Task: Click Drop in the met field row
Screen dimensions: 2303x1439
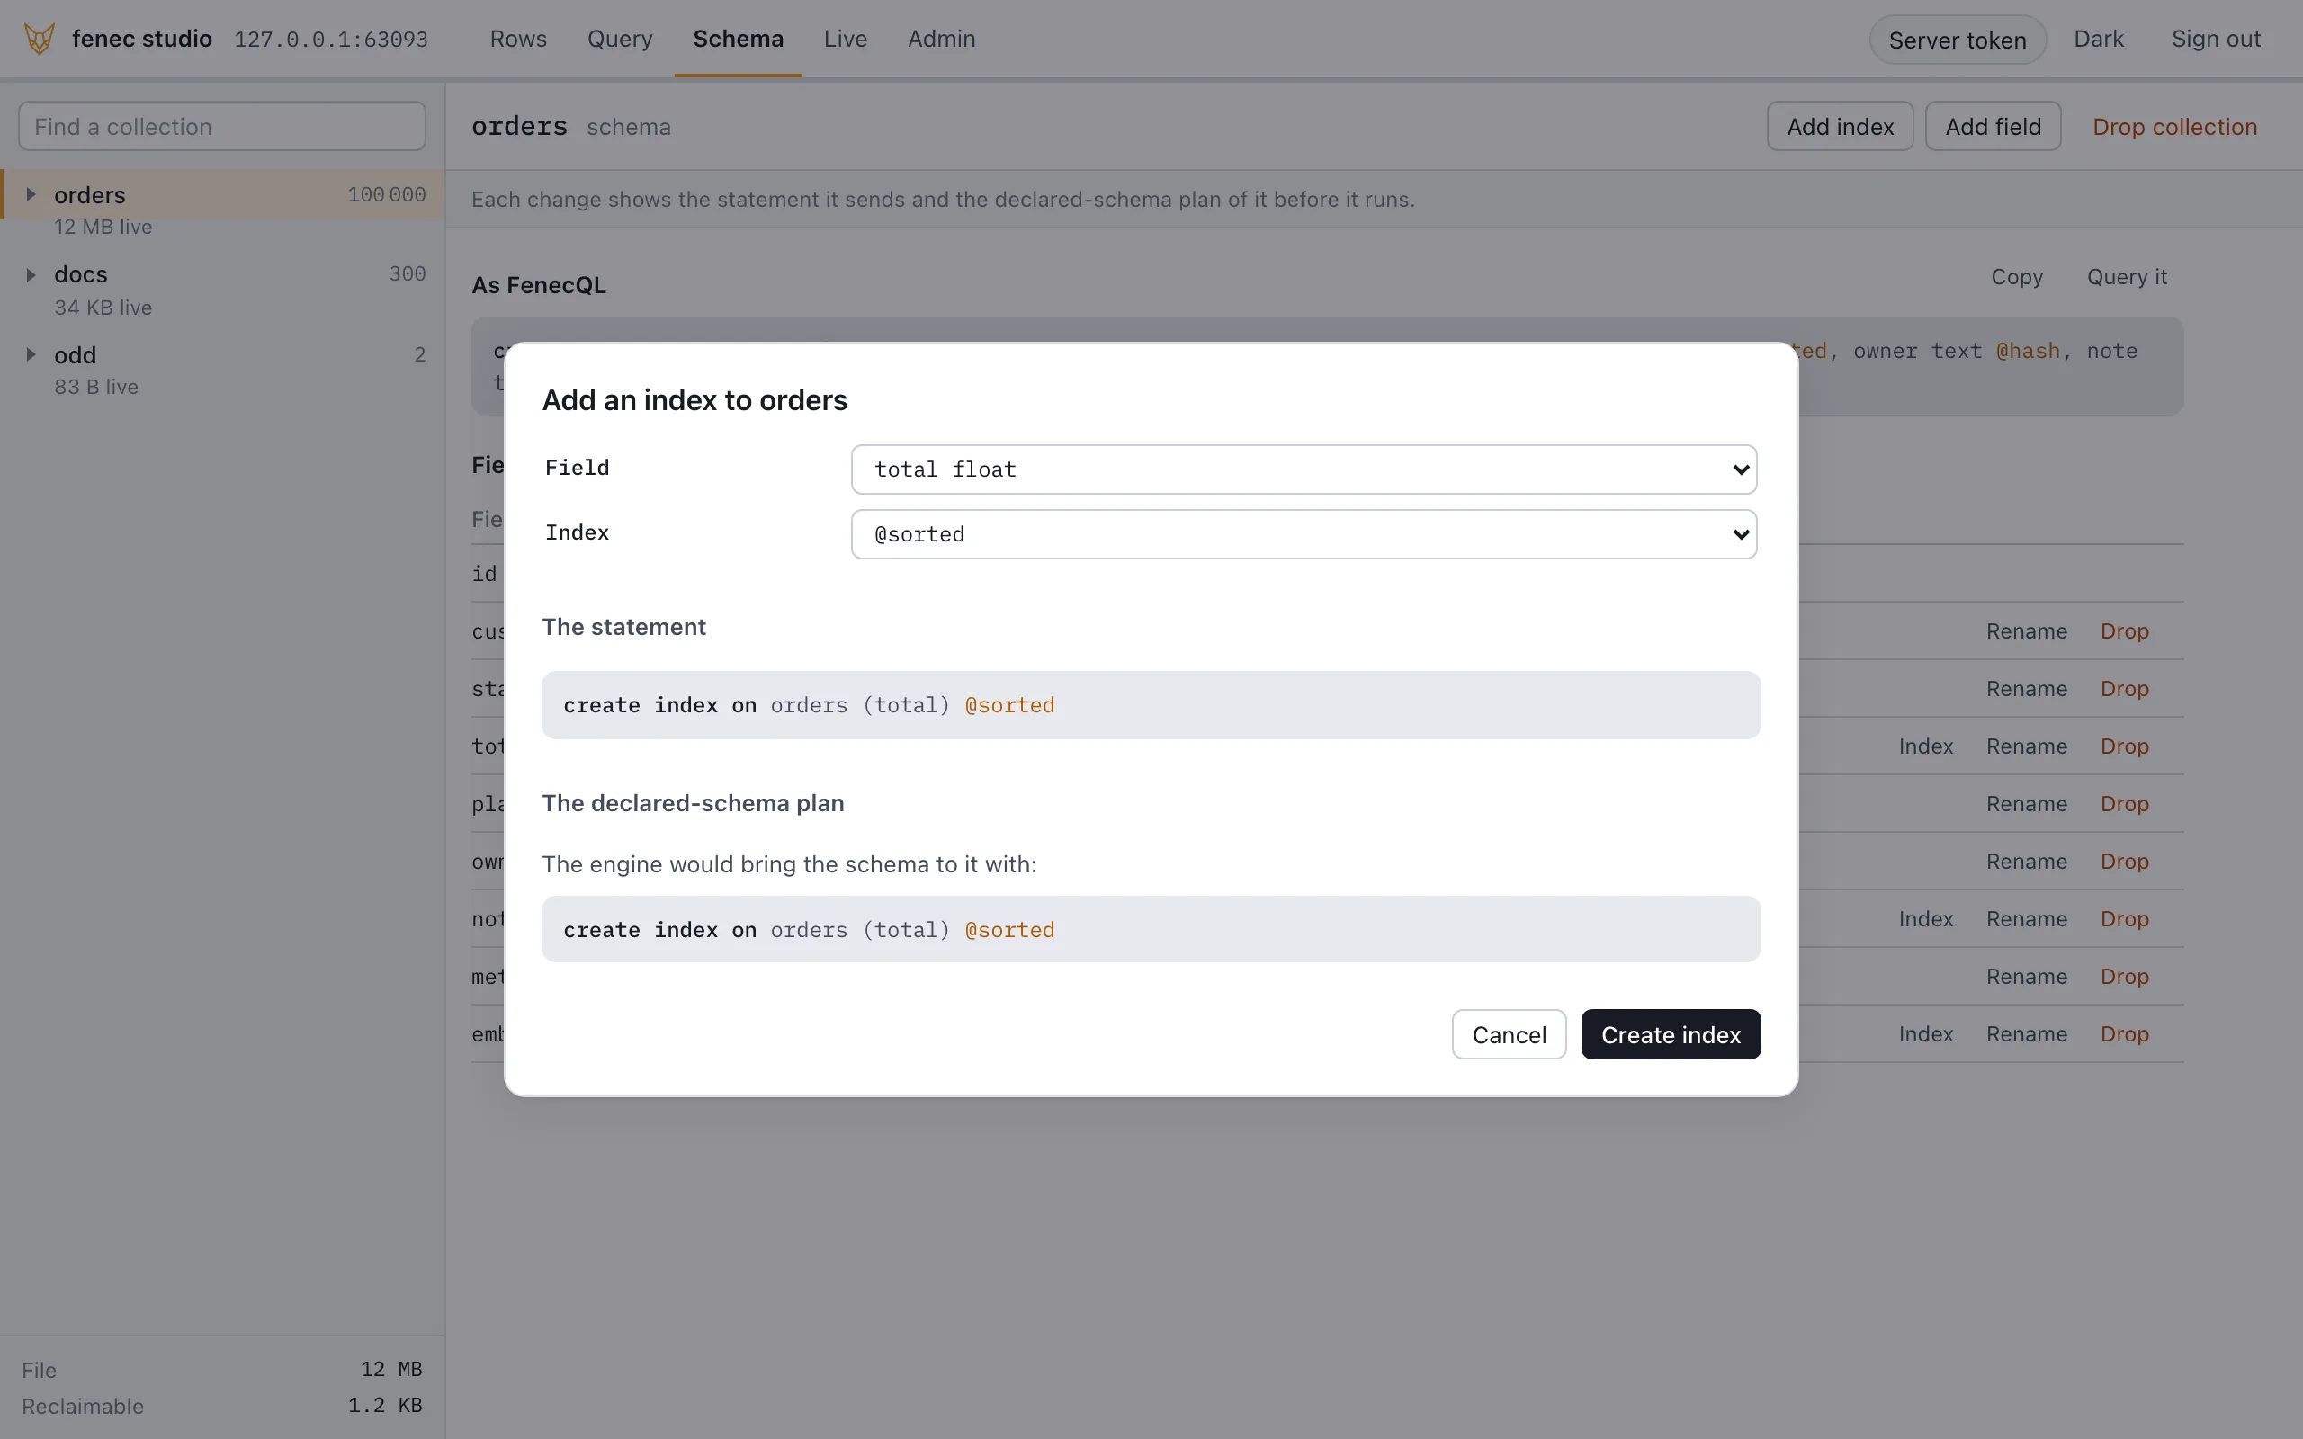Action: point(2124,978)
